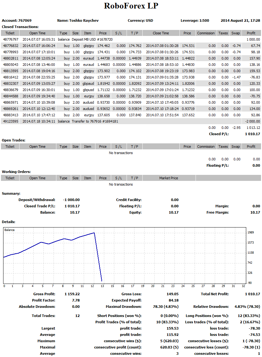Click the loss value "-70.75"
Viewport: 262px width, 357px height.
pyautogui.click(x=255, y=96)
